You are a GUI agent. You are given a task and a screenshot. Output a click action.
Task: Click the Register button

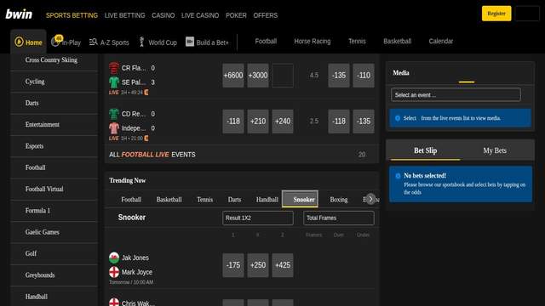tap(496, 14)
